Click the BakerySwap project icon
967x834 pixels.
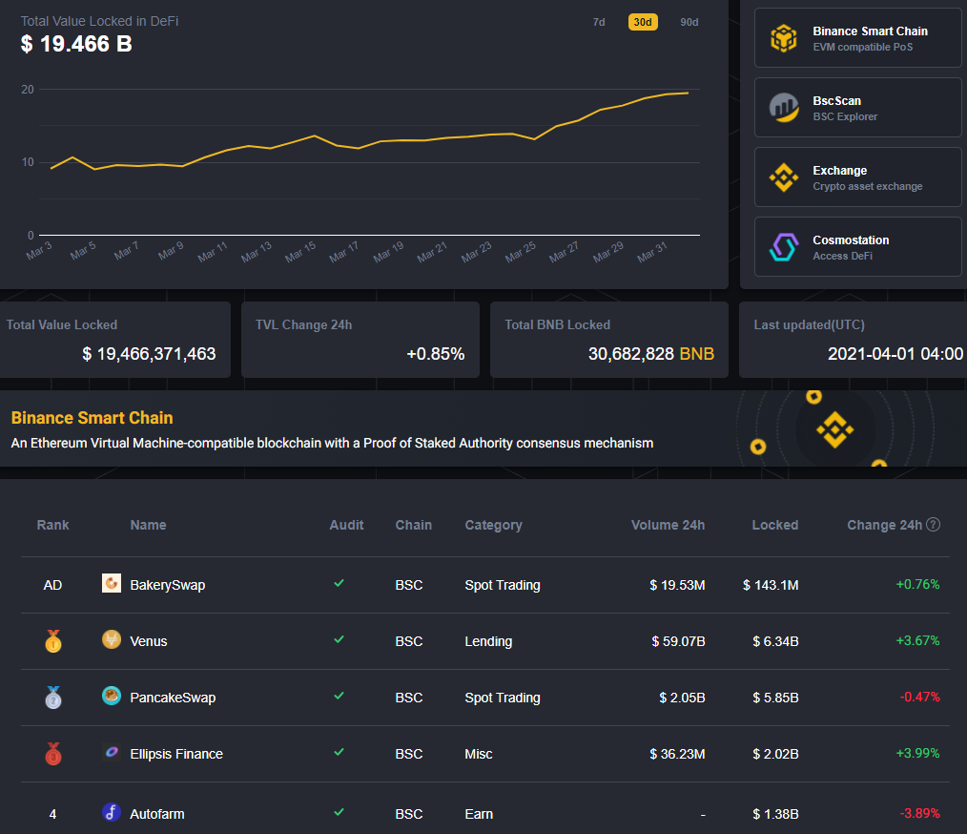pyautogui.click(x=112, y=584)
